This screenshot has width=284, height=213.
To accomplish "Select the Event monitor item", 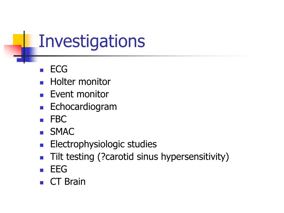I will coord(80,94).
